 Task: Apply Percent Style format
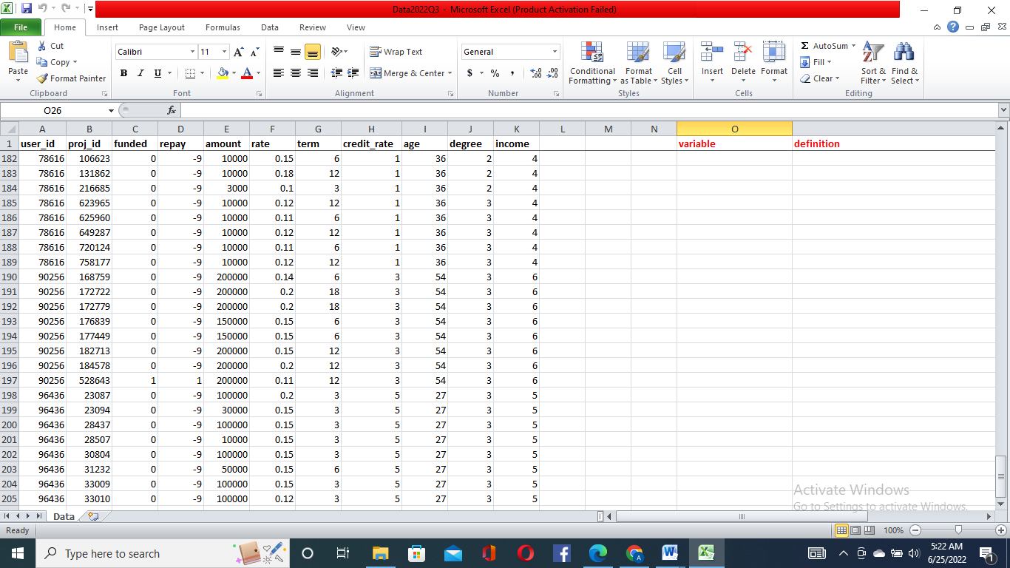(495, 73)
